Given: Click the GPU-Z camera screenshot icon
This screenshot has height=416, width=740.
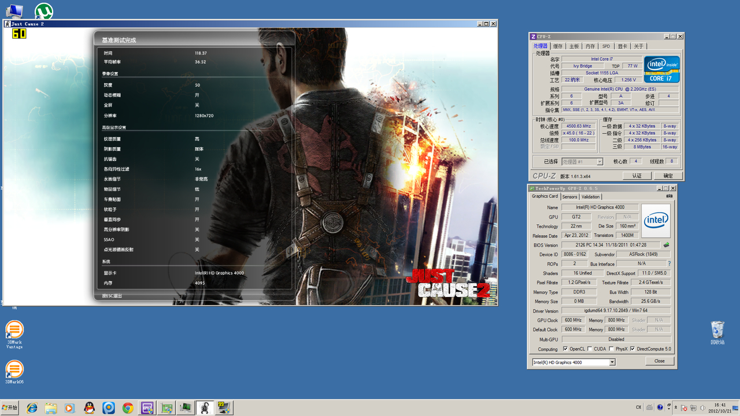Looking at the screenshot, I should 669,196.
